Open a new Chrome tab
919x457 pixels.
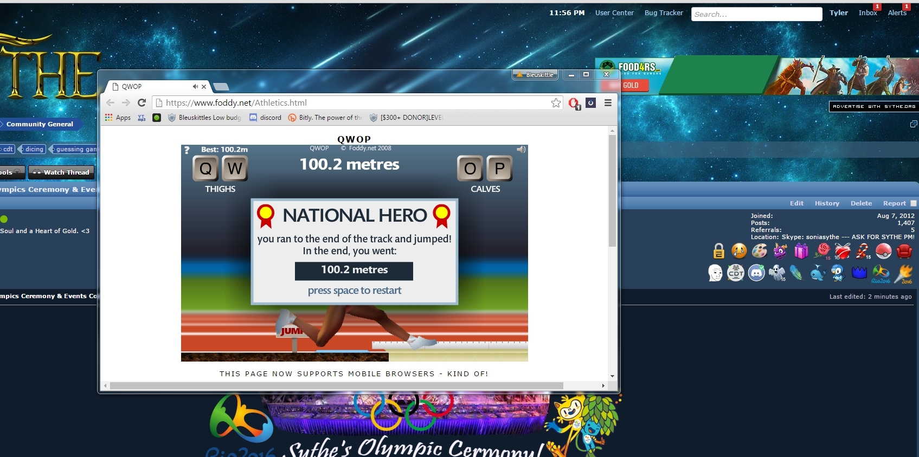[221, 87]
